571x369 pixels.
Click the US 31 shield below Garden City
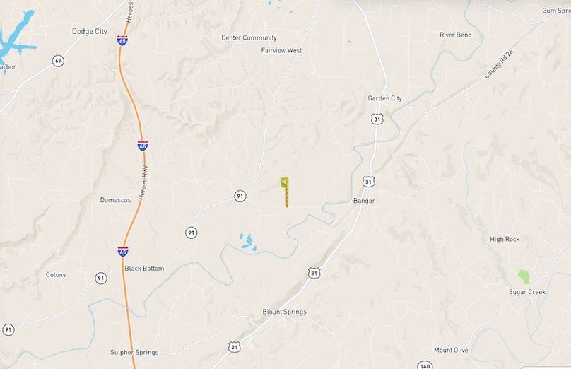click(377, 119)
